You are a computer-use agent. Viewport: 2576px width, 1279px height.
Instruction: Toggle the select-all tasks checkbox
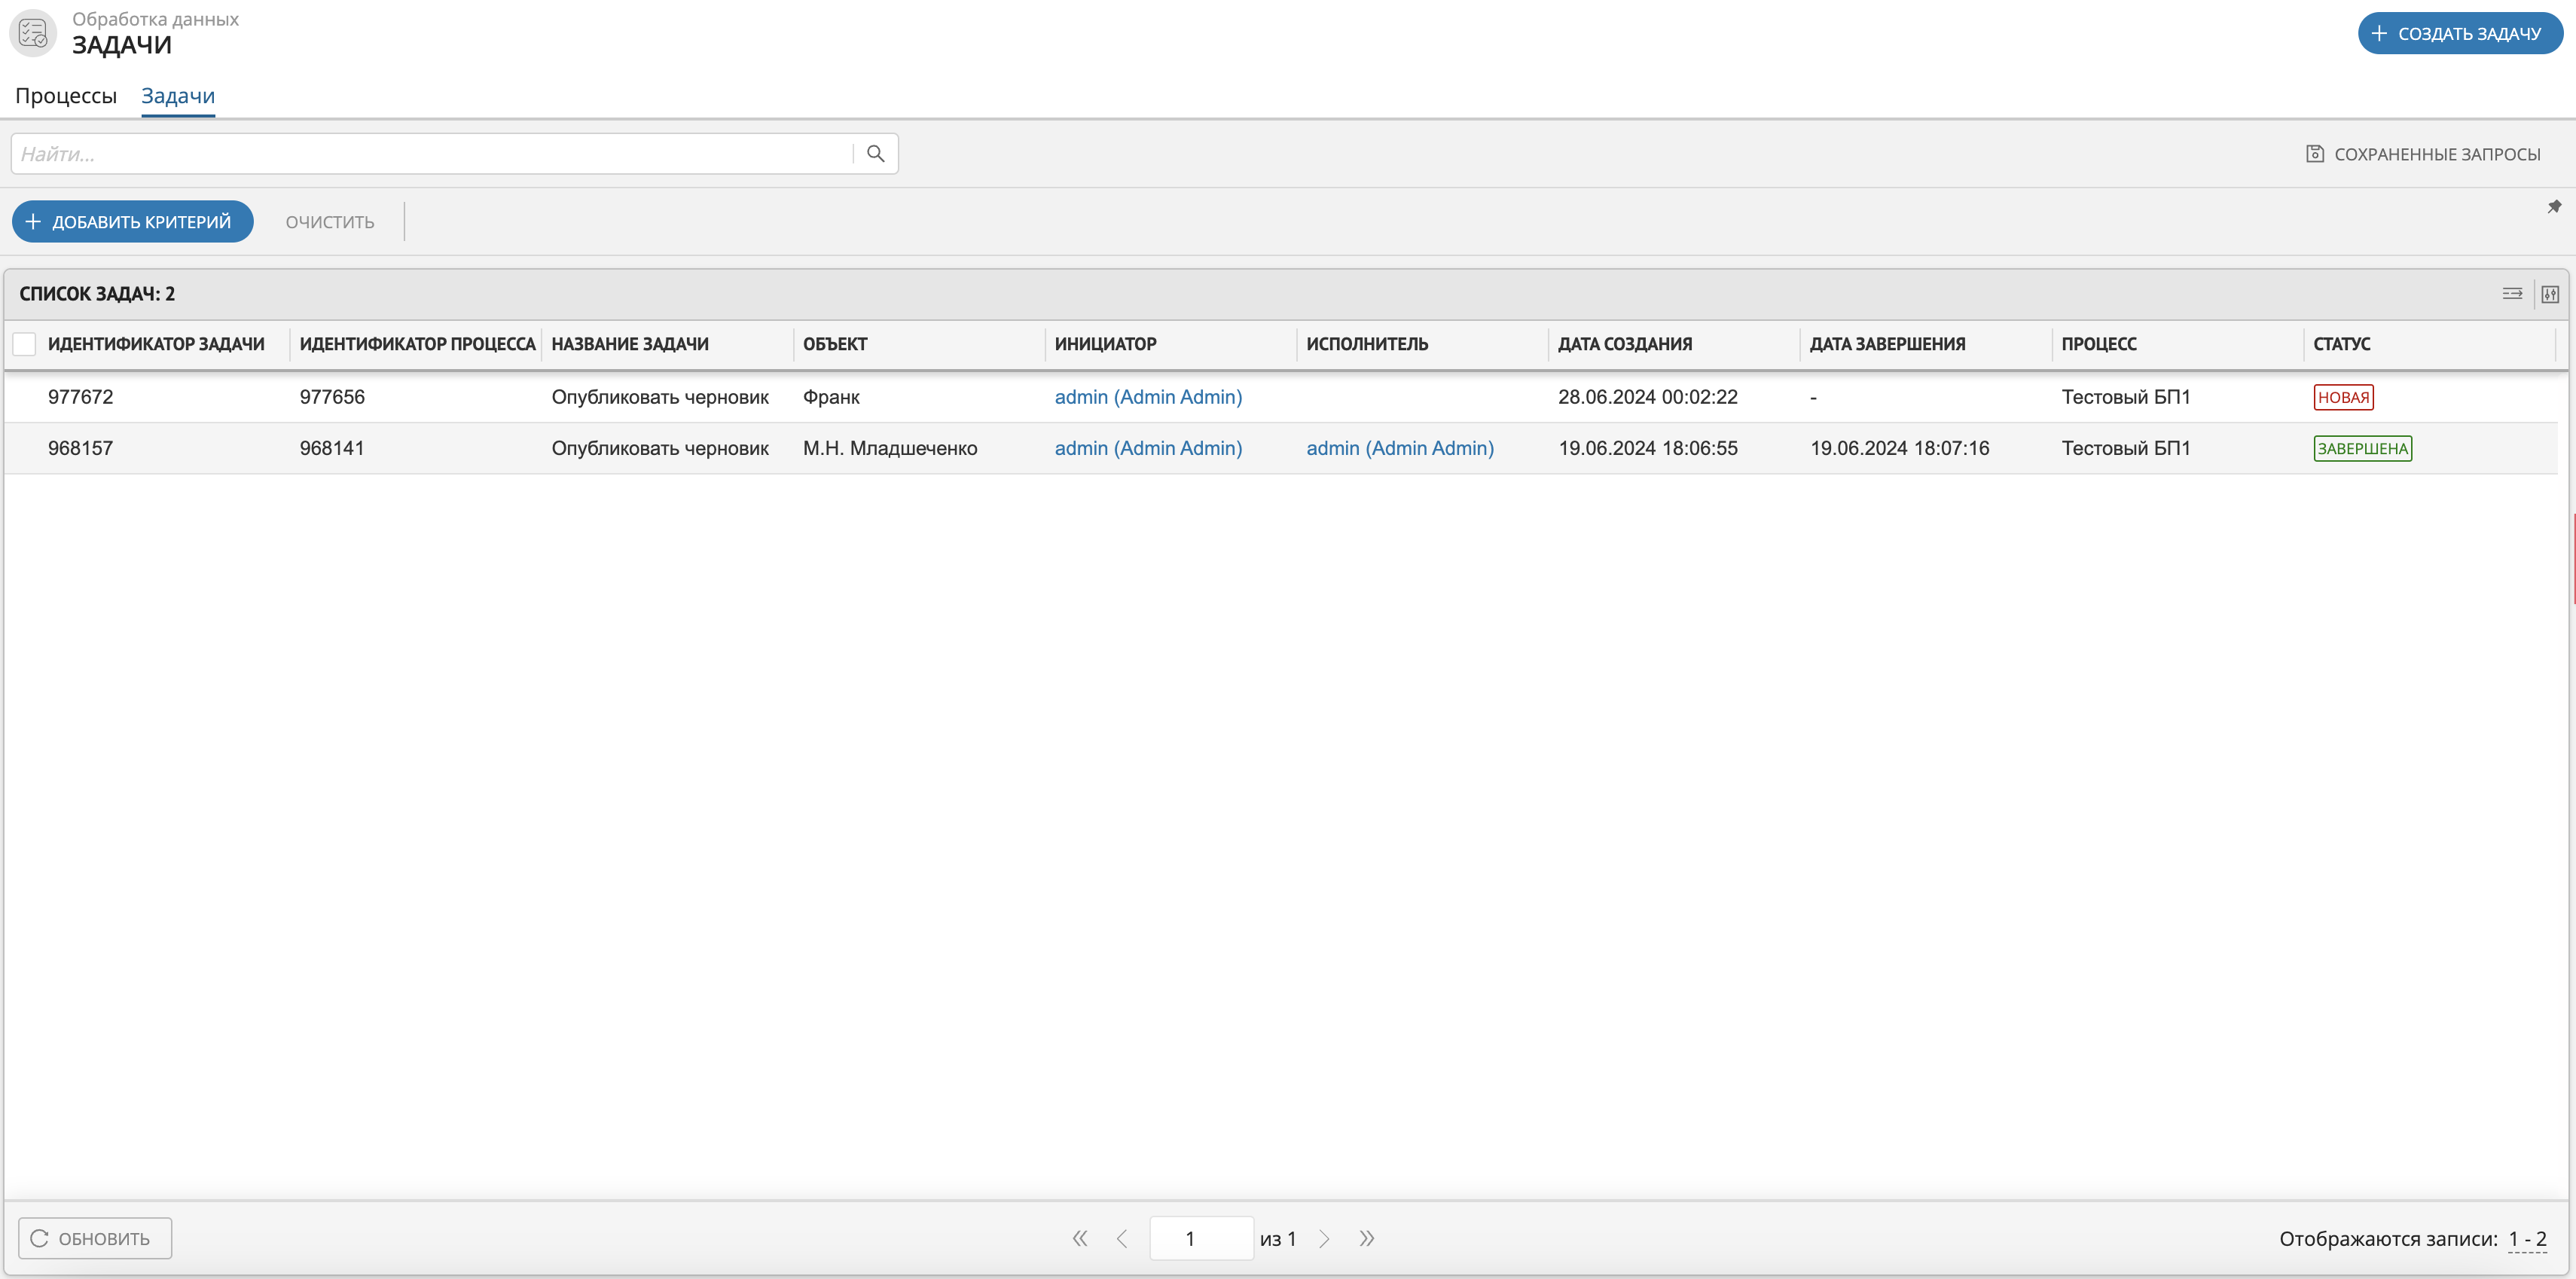(24, 344)
